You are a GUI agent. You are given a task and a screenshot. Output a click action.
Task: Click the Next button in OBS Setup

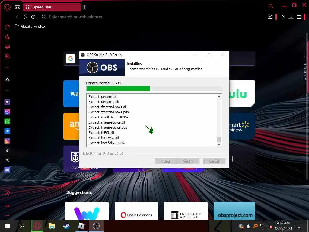[188, 161]
